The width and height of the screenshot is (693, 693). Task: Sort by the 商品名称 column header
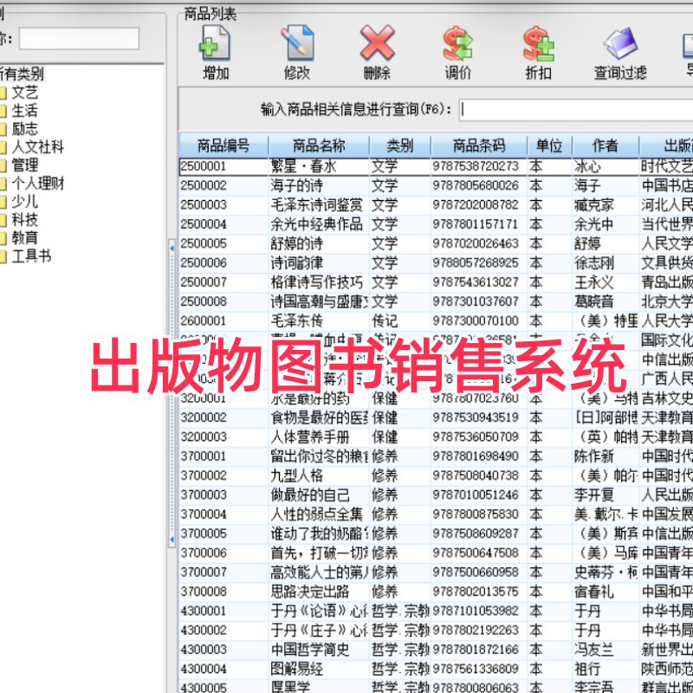319,146
